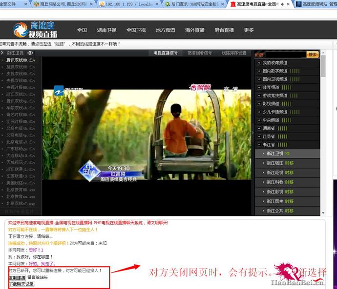Open the 港台直播 navigation item

[x=224, y=30]
